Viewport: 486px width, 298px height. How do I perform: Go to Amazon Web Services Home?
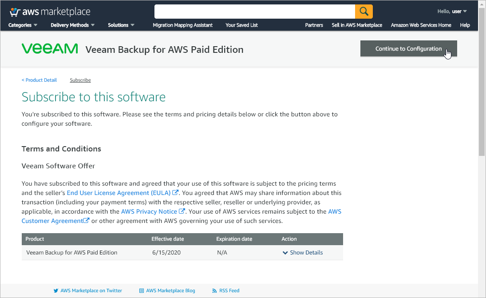pyautogui.click(x=421, y=25)
